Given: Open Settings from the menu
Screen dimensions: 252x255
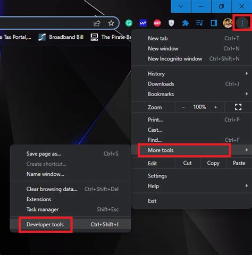Looking at the screenshot, I should [192, 176].
